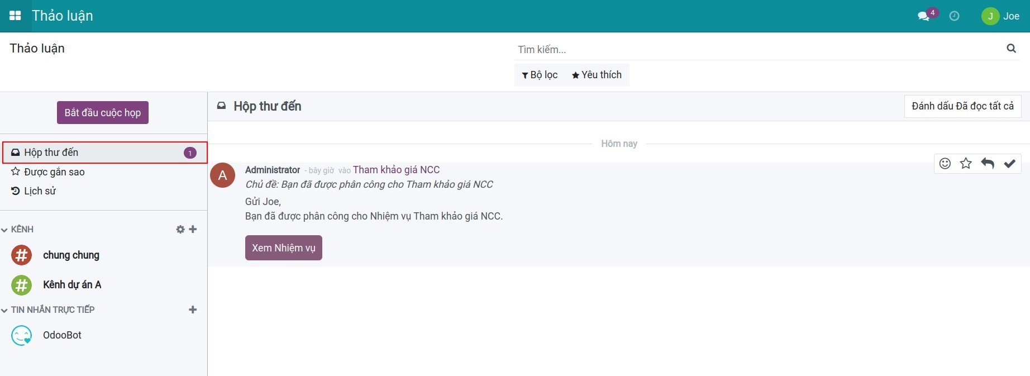1030x376 pixels.
Task: Reply to the message with arrow icon
Action: pyautogui.click(x=988, y=163)
